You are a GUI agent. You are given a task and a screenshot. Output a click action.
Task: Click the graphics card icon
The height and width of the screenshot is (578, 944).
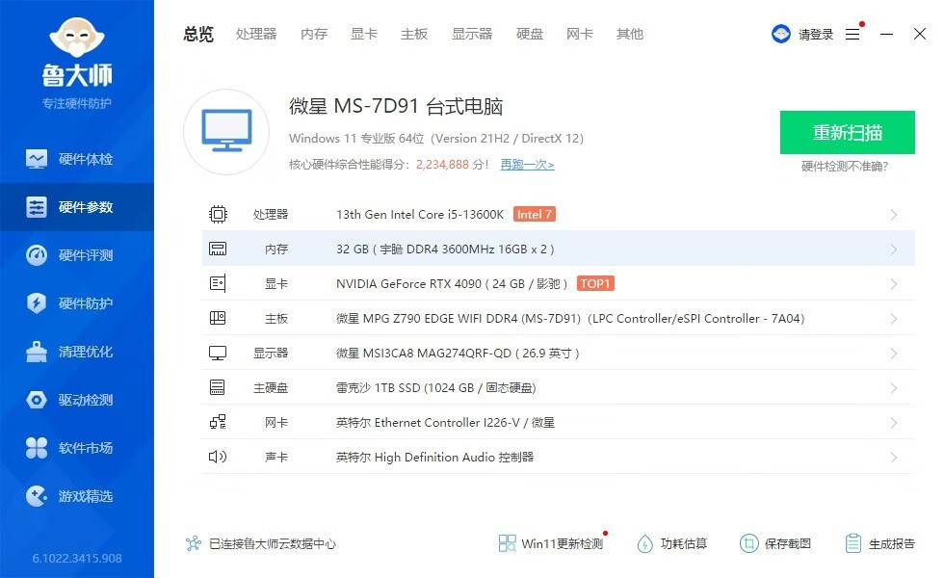tap(218, 283)
